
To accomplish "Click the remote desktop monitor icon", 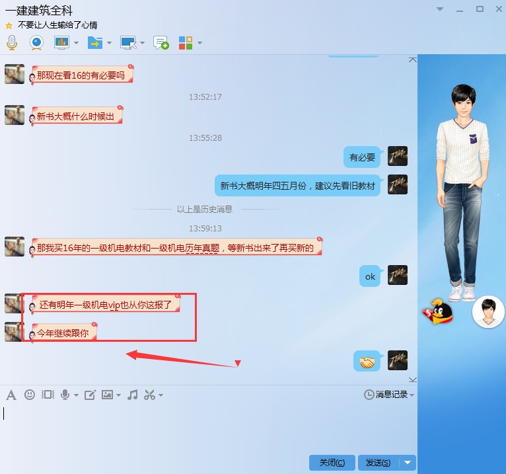I will click(128, 42).
